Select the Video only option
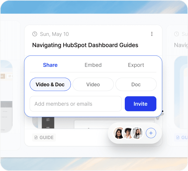188x171 pixels. pyautogui.click(x=93, y=84)
